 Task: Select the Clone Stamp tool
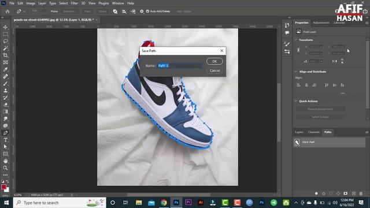point(5,91)
